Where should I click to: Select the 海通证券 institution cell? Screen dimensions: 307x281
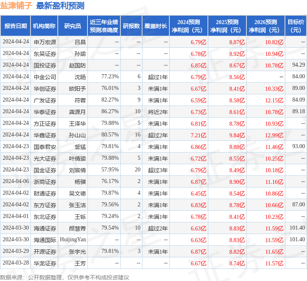click(x=45, y=228)
